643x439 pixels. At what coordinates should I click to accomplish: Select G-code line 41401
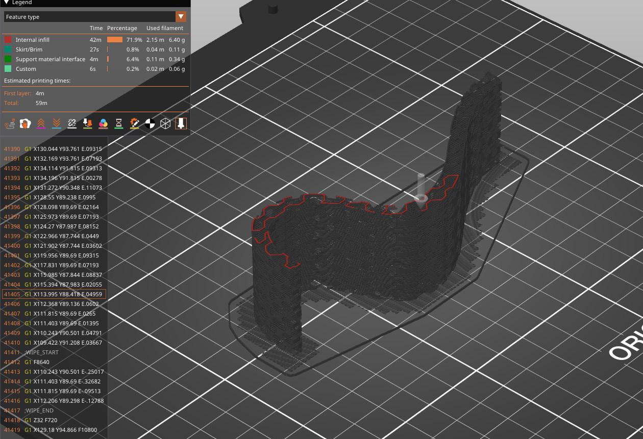click(x=54, y=255)
